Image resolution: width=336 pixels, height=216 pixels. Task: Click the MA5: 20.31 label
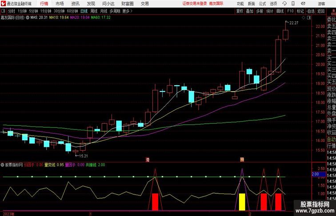click(x=39, y=18)
